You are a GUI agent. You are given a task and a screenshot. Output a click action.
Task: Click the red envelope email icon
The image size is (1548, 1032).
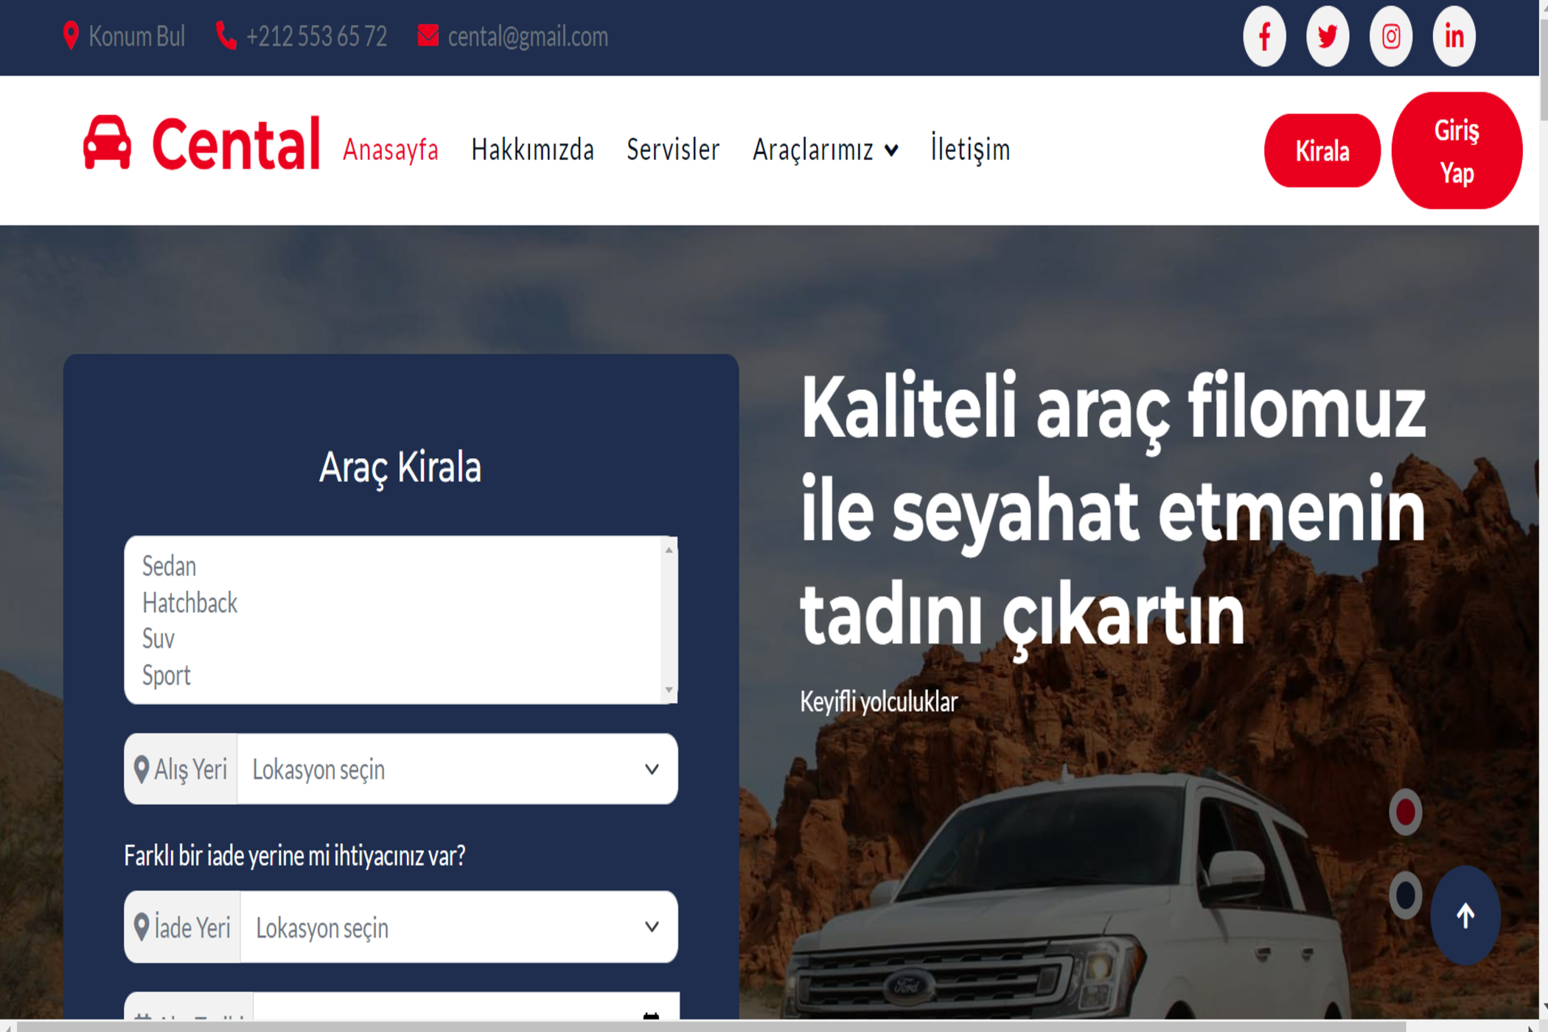click(428, 35)
